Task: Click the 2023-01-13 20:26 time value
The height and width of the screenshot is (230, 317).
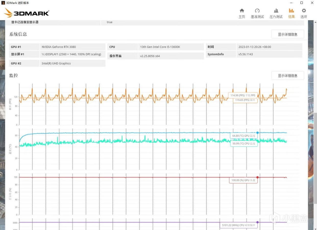Action: pyautogui.click(x=255, y=47)
